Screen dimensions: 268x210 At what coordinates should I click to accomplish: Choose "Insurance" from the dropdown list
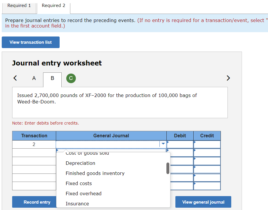click(77, 203)
